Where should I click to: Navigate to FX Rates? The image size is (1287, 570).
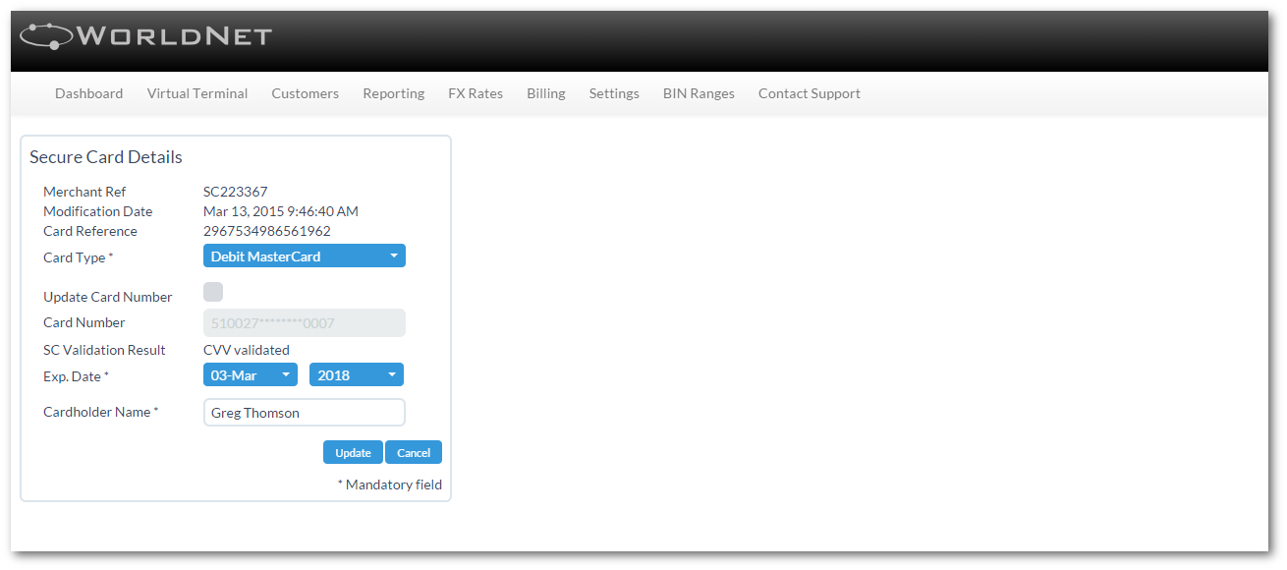tap(476, 94)
